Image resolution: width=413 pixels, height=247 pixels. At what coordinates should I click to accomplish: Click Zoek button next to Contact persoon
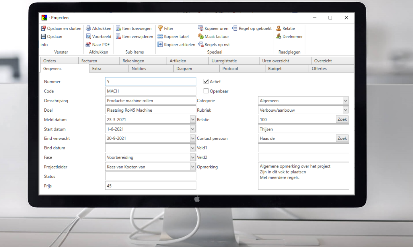pyautogui.click(x=342, y=138)
